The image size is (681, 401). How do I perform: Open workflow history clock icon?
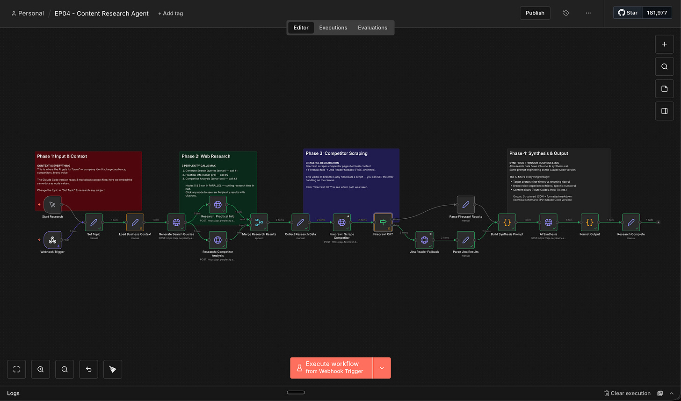coord(566,13)
